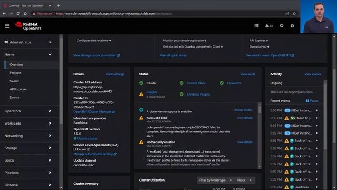Screen dimensions: 337x190
Task: Open See what's new in OpenShift 4.12
Action: tap(270, 55)
